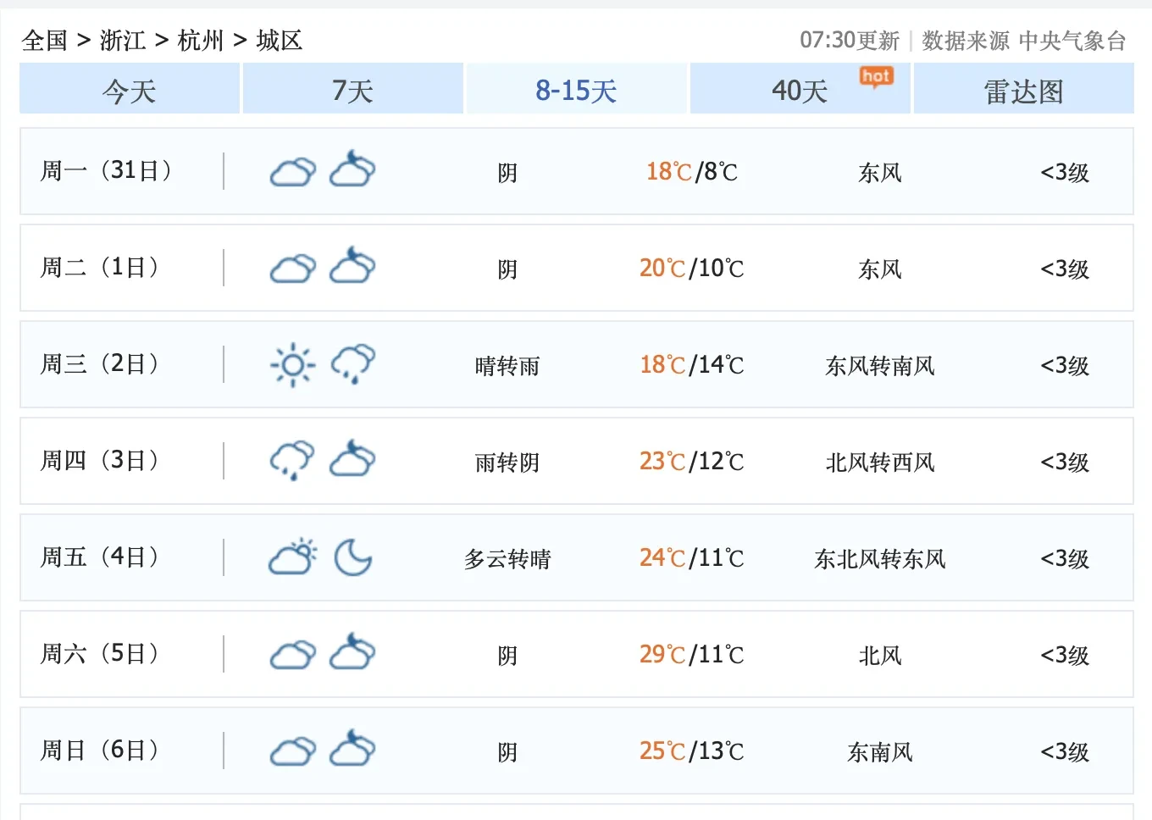The width and height of the screenshot is (1152, 820).
Task: Click the 城区 breadcrumb entry
Action: tap(280, 40)
